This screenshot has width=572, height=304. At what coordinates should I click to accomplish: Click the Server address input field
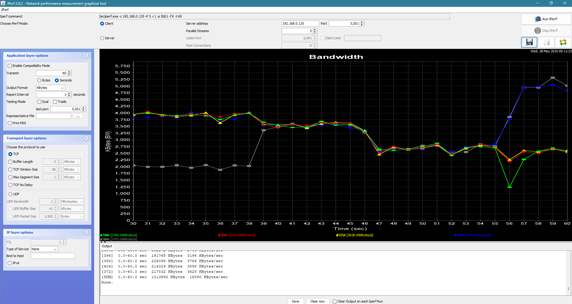[300, 23]
